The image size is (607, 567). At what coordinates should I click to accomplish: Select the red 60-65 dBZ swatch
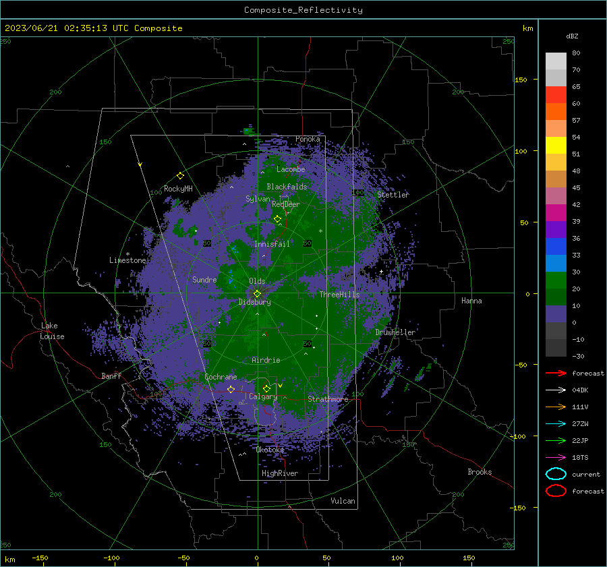556,95
